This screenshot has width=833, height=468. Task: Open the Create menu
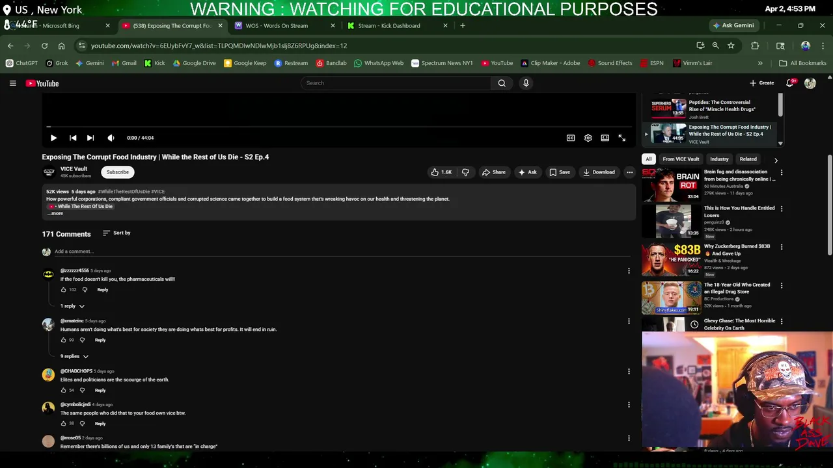(x=761, y=83)
